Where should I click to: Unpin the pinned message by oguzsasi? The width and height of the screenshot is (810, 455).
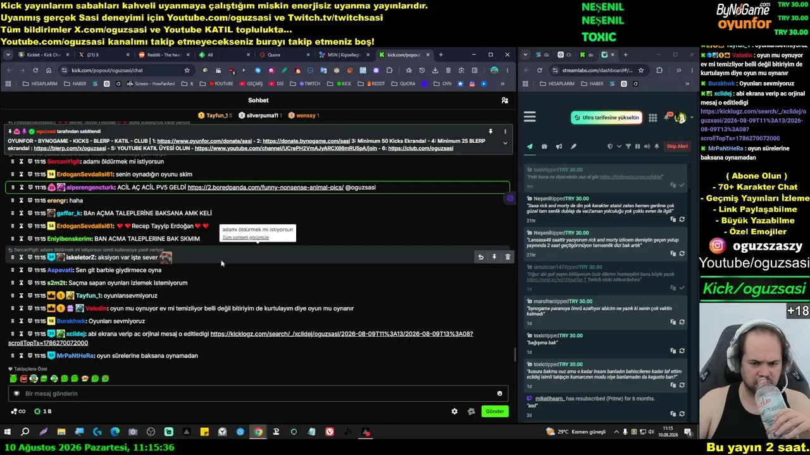(x=490, y=131)
